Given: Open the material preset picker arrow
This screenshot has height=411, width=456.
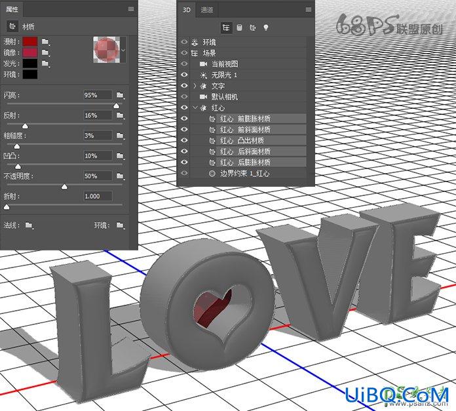Looking at the screenshot, I should coord(123,50).
